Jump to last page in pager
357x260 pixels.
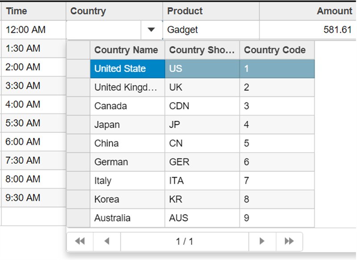(289, 241)
